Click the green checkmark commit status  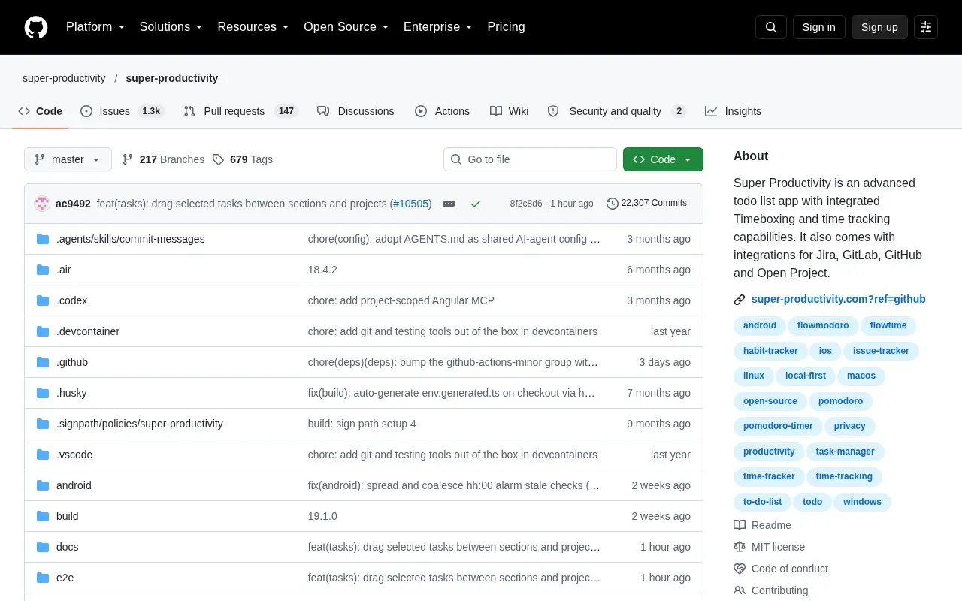475,204
